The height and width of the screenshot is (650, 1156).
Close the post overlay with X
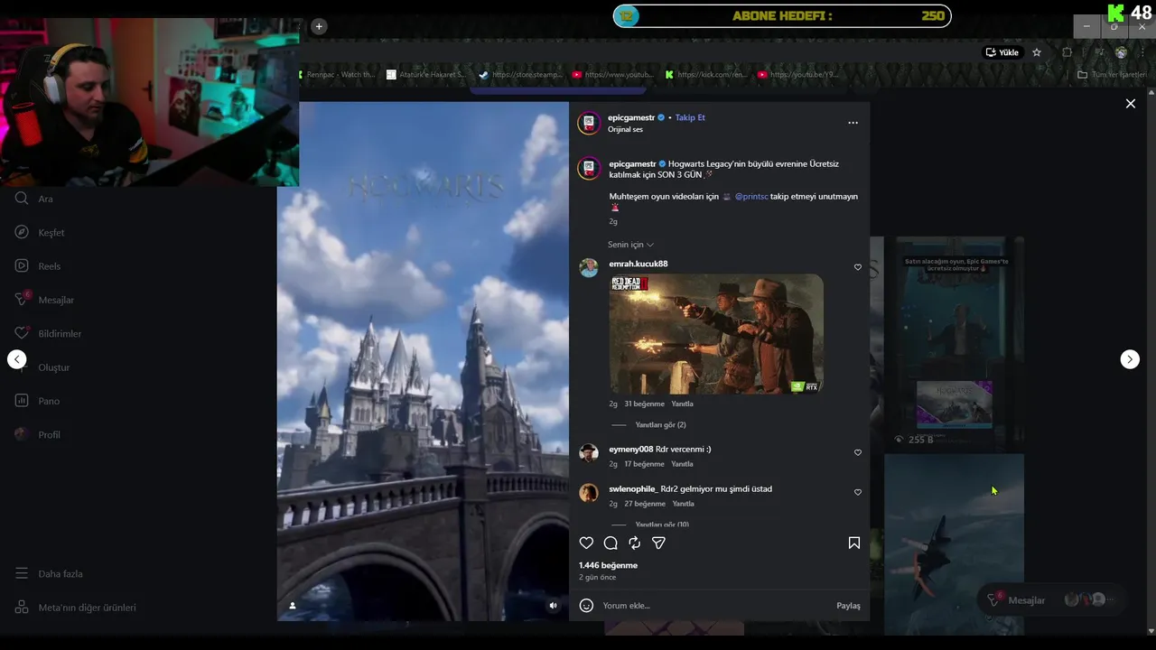pos(1130,104)
